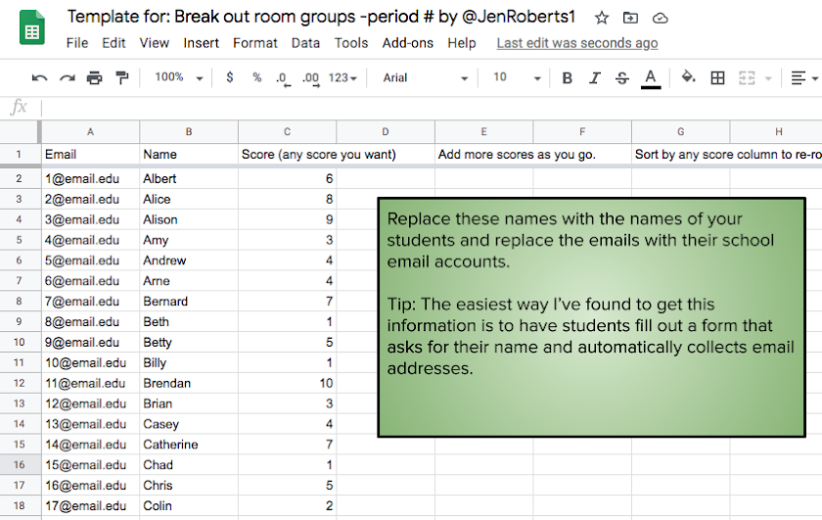Increase decimal places

click(x=310, y=78)
